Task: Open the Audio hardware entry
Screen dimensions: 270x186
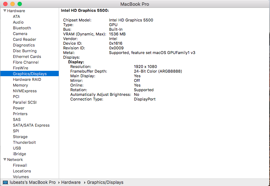Action: [18, 22]
